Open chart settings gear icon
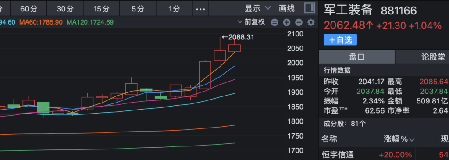This screenshot has width=449, height=160. point(311,22)
